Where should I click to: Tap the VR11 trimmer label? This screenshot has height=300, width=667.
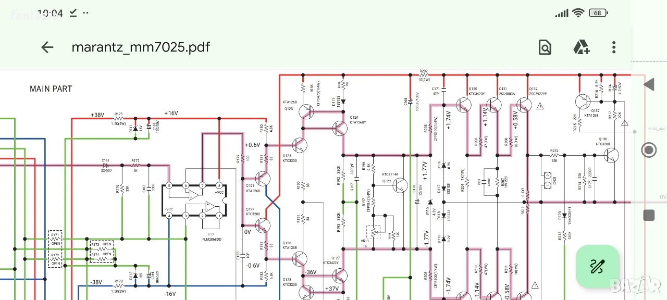point(365,241)
